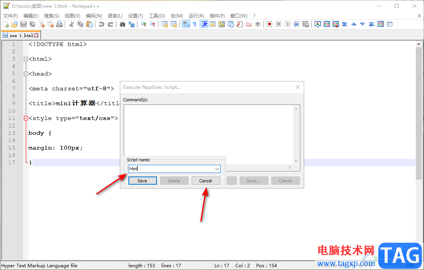Start macro recording with red dot icon

point(270,24)
